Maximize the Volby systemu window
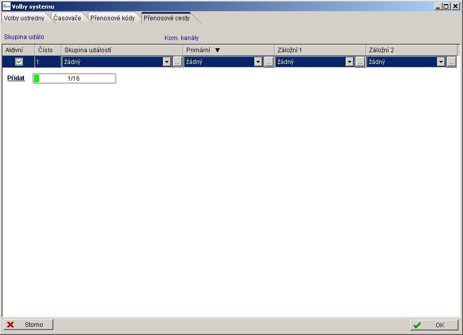Image resolution: width=463 pixels, height=335 pixels. click(447, 7)
